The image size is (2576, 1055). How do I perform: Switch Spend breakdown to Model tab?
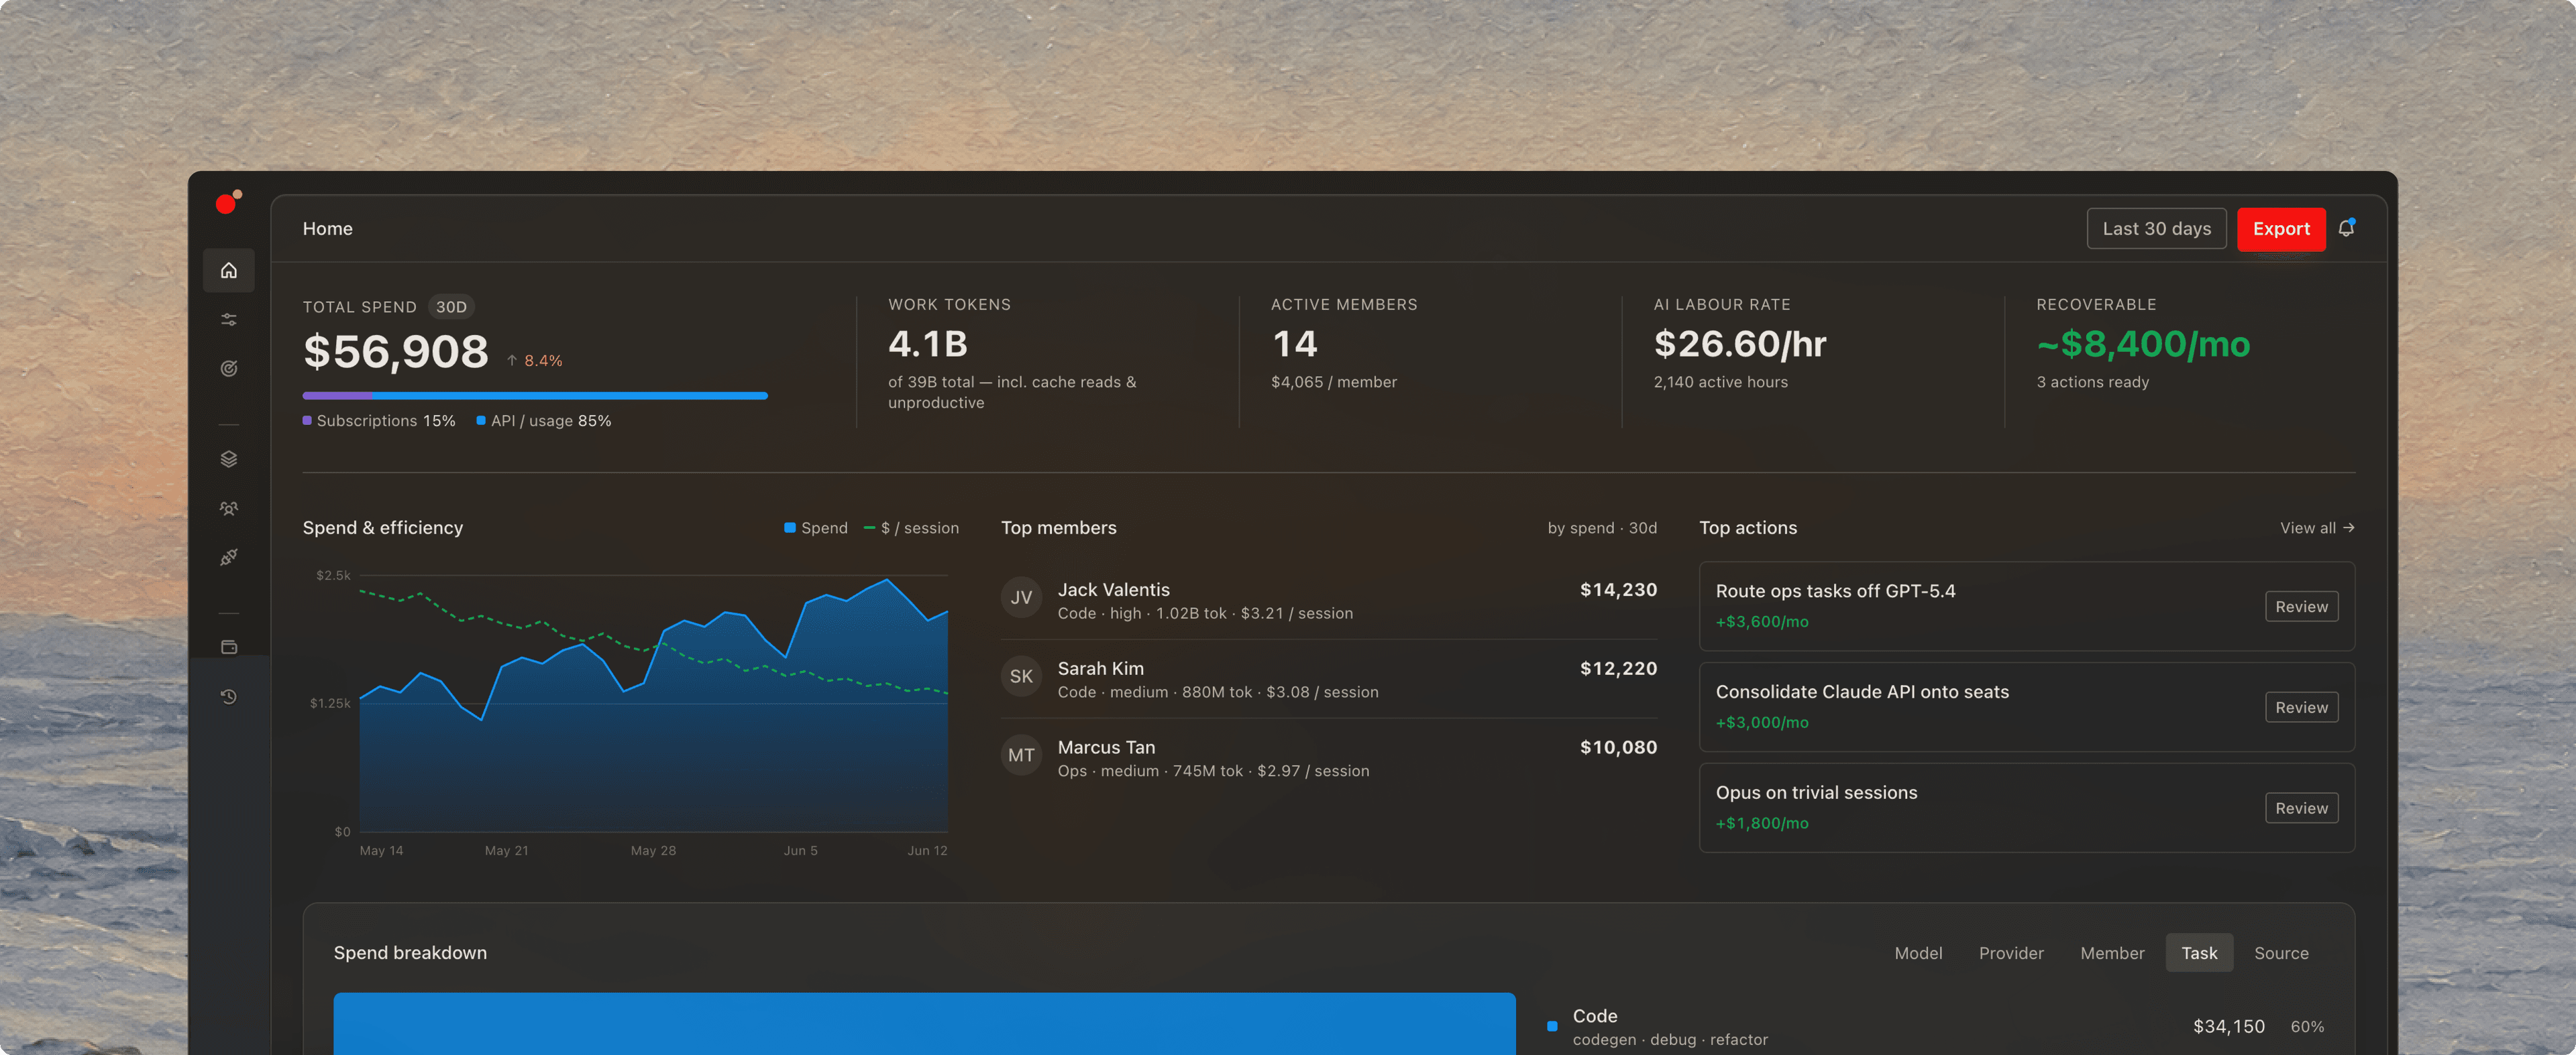(1917, 953)
